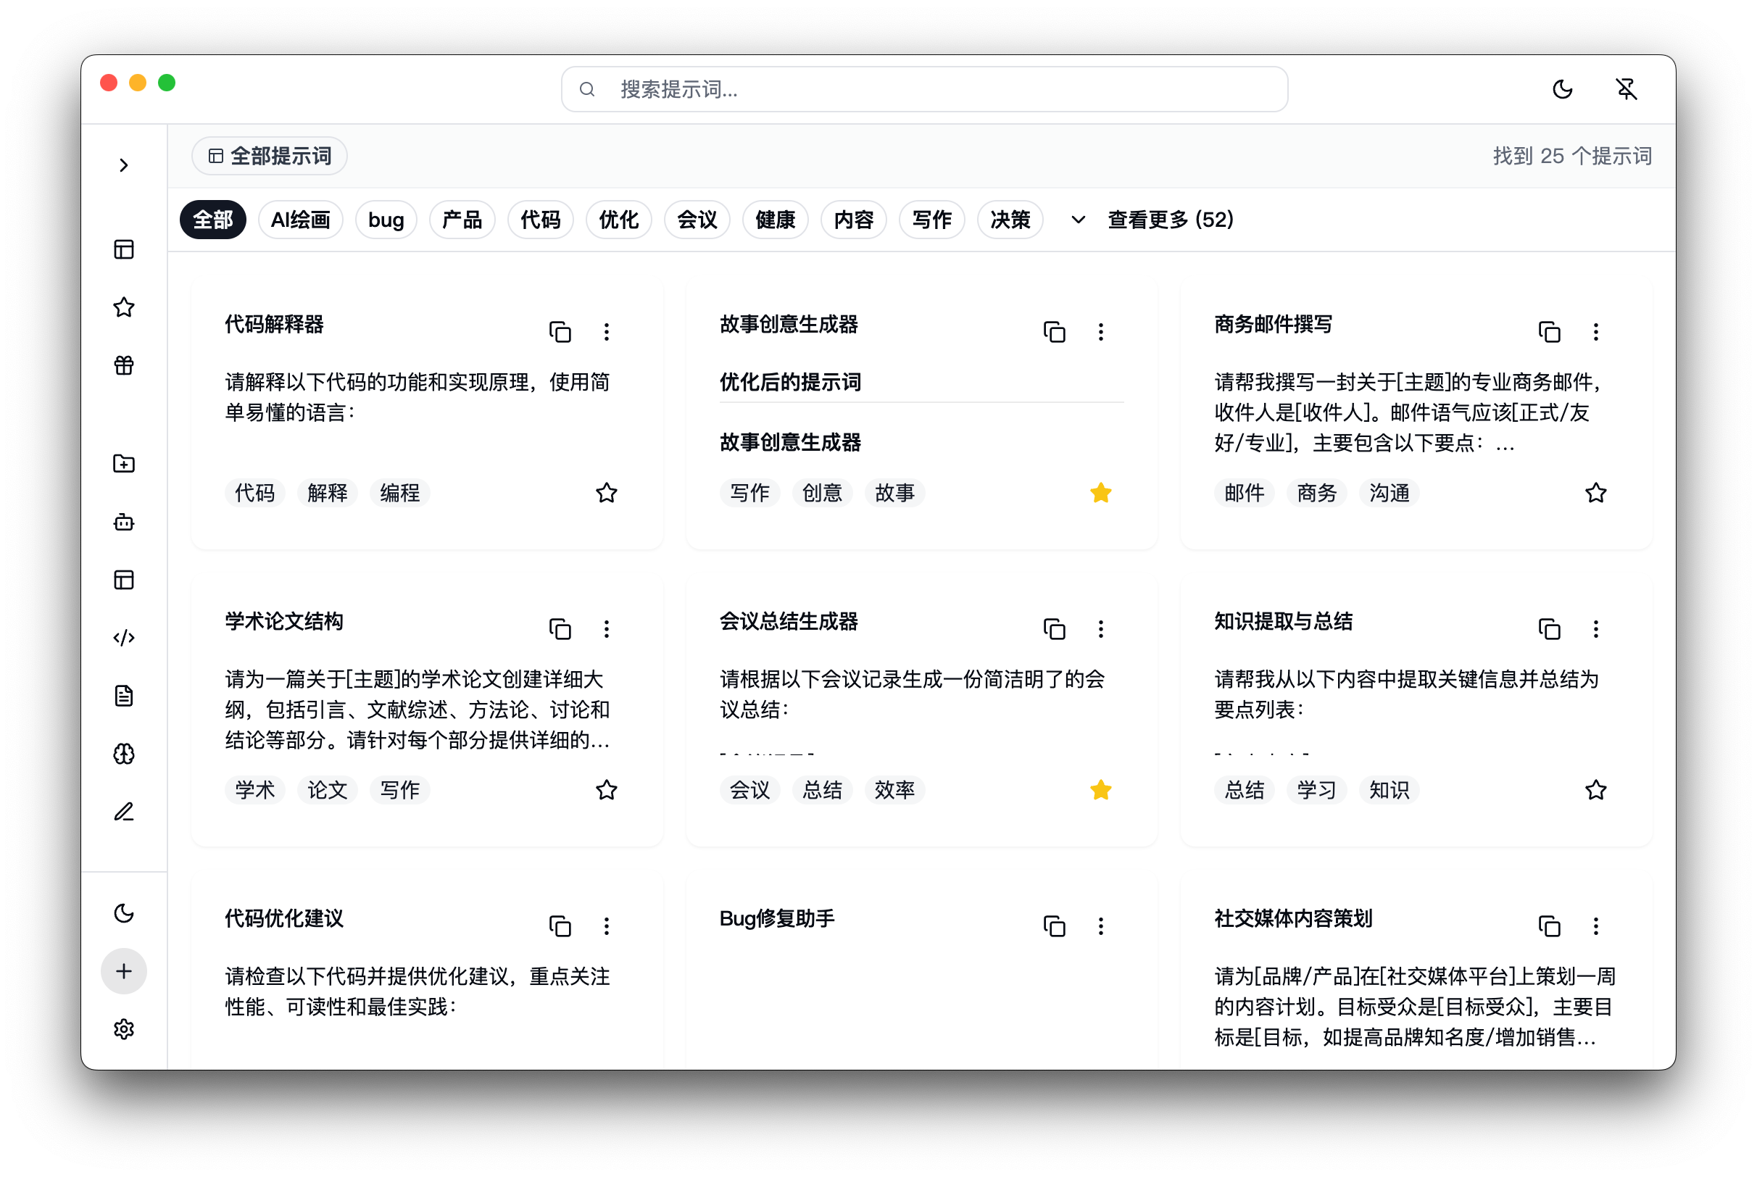Open the all-prompts layout icon in sidebar
Image resolution: width=1757 pixels, height=1177 pixels.
tap(124, 249)
